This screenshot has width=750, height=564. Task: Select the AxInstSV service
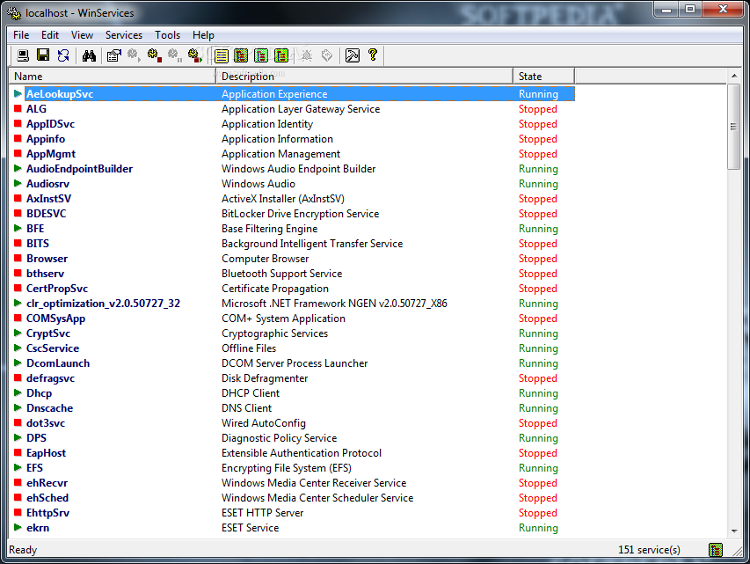tap(48, 199)
